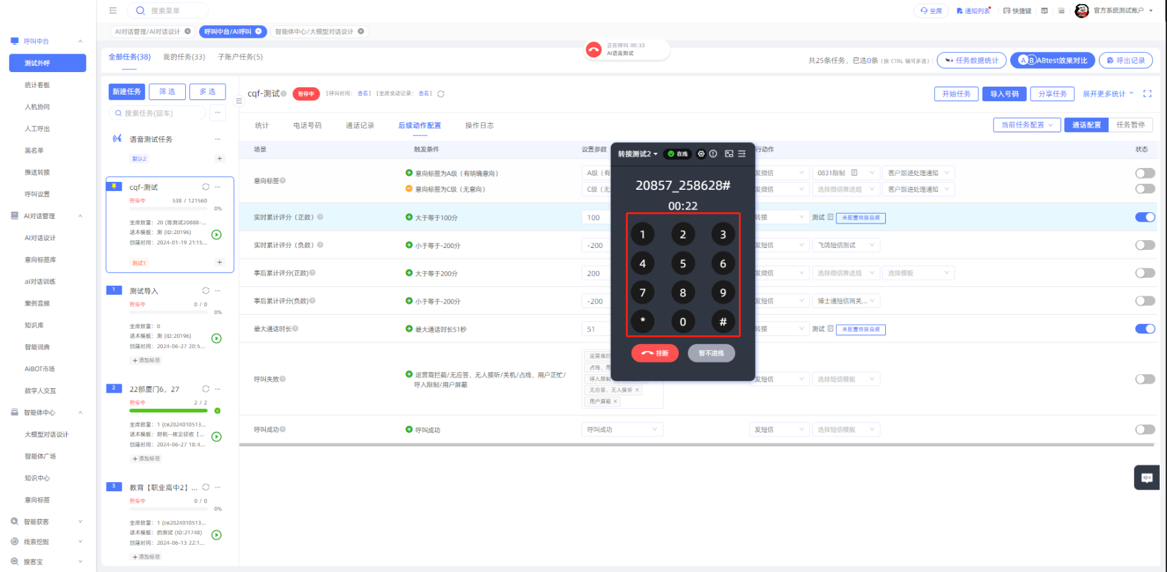Click the 新建任务 button
1167x572 pixels.
126,92
